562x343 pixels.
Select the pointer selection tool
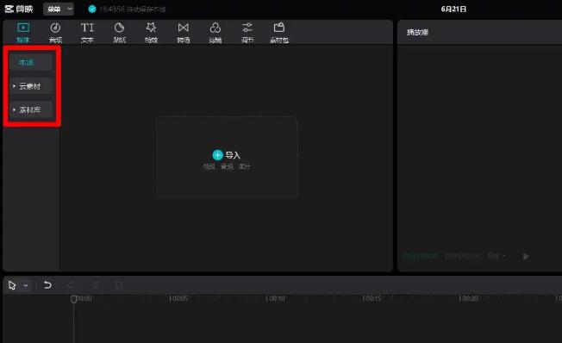(12, 285)
